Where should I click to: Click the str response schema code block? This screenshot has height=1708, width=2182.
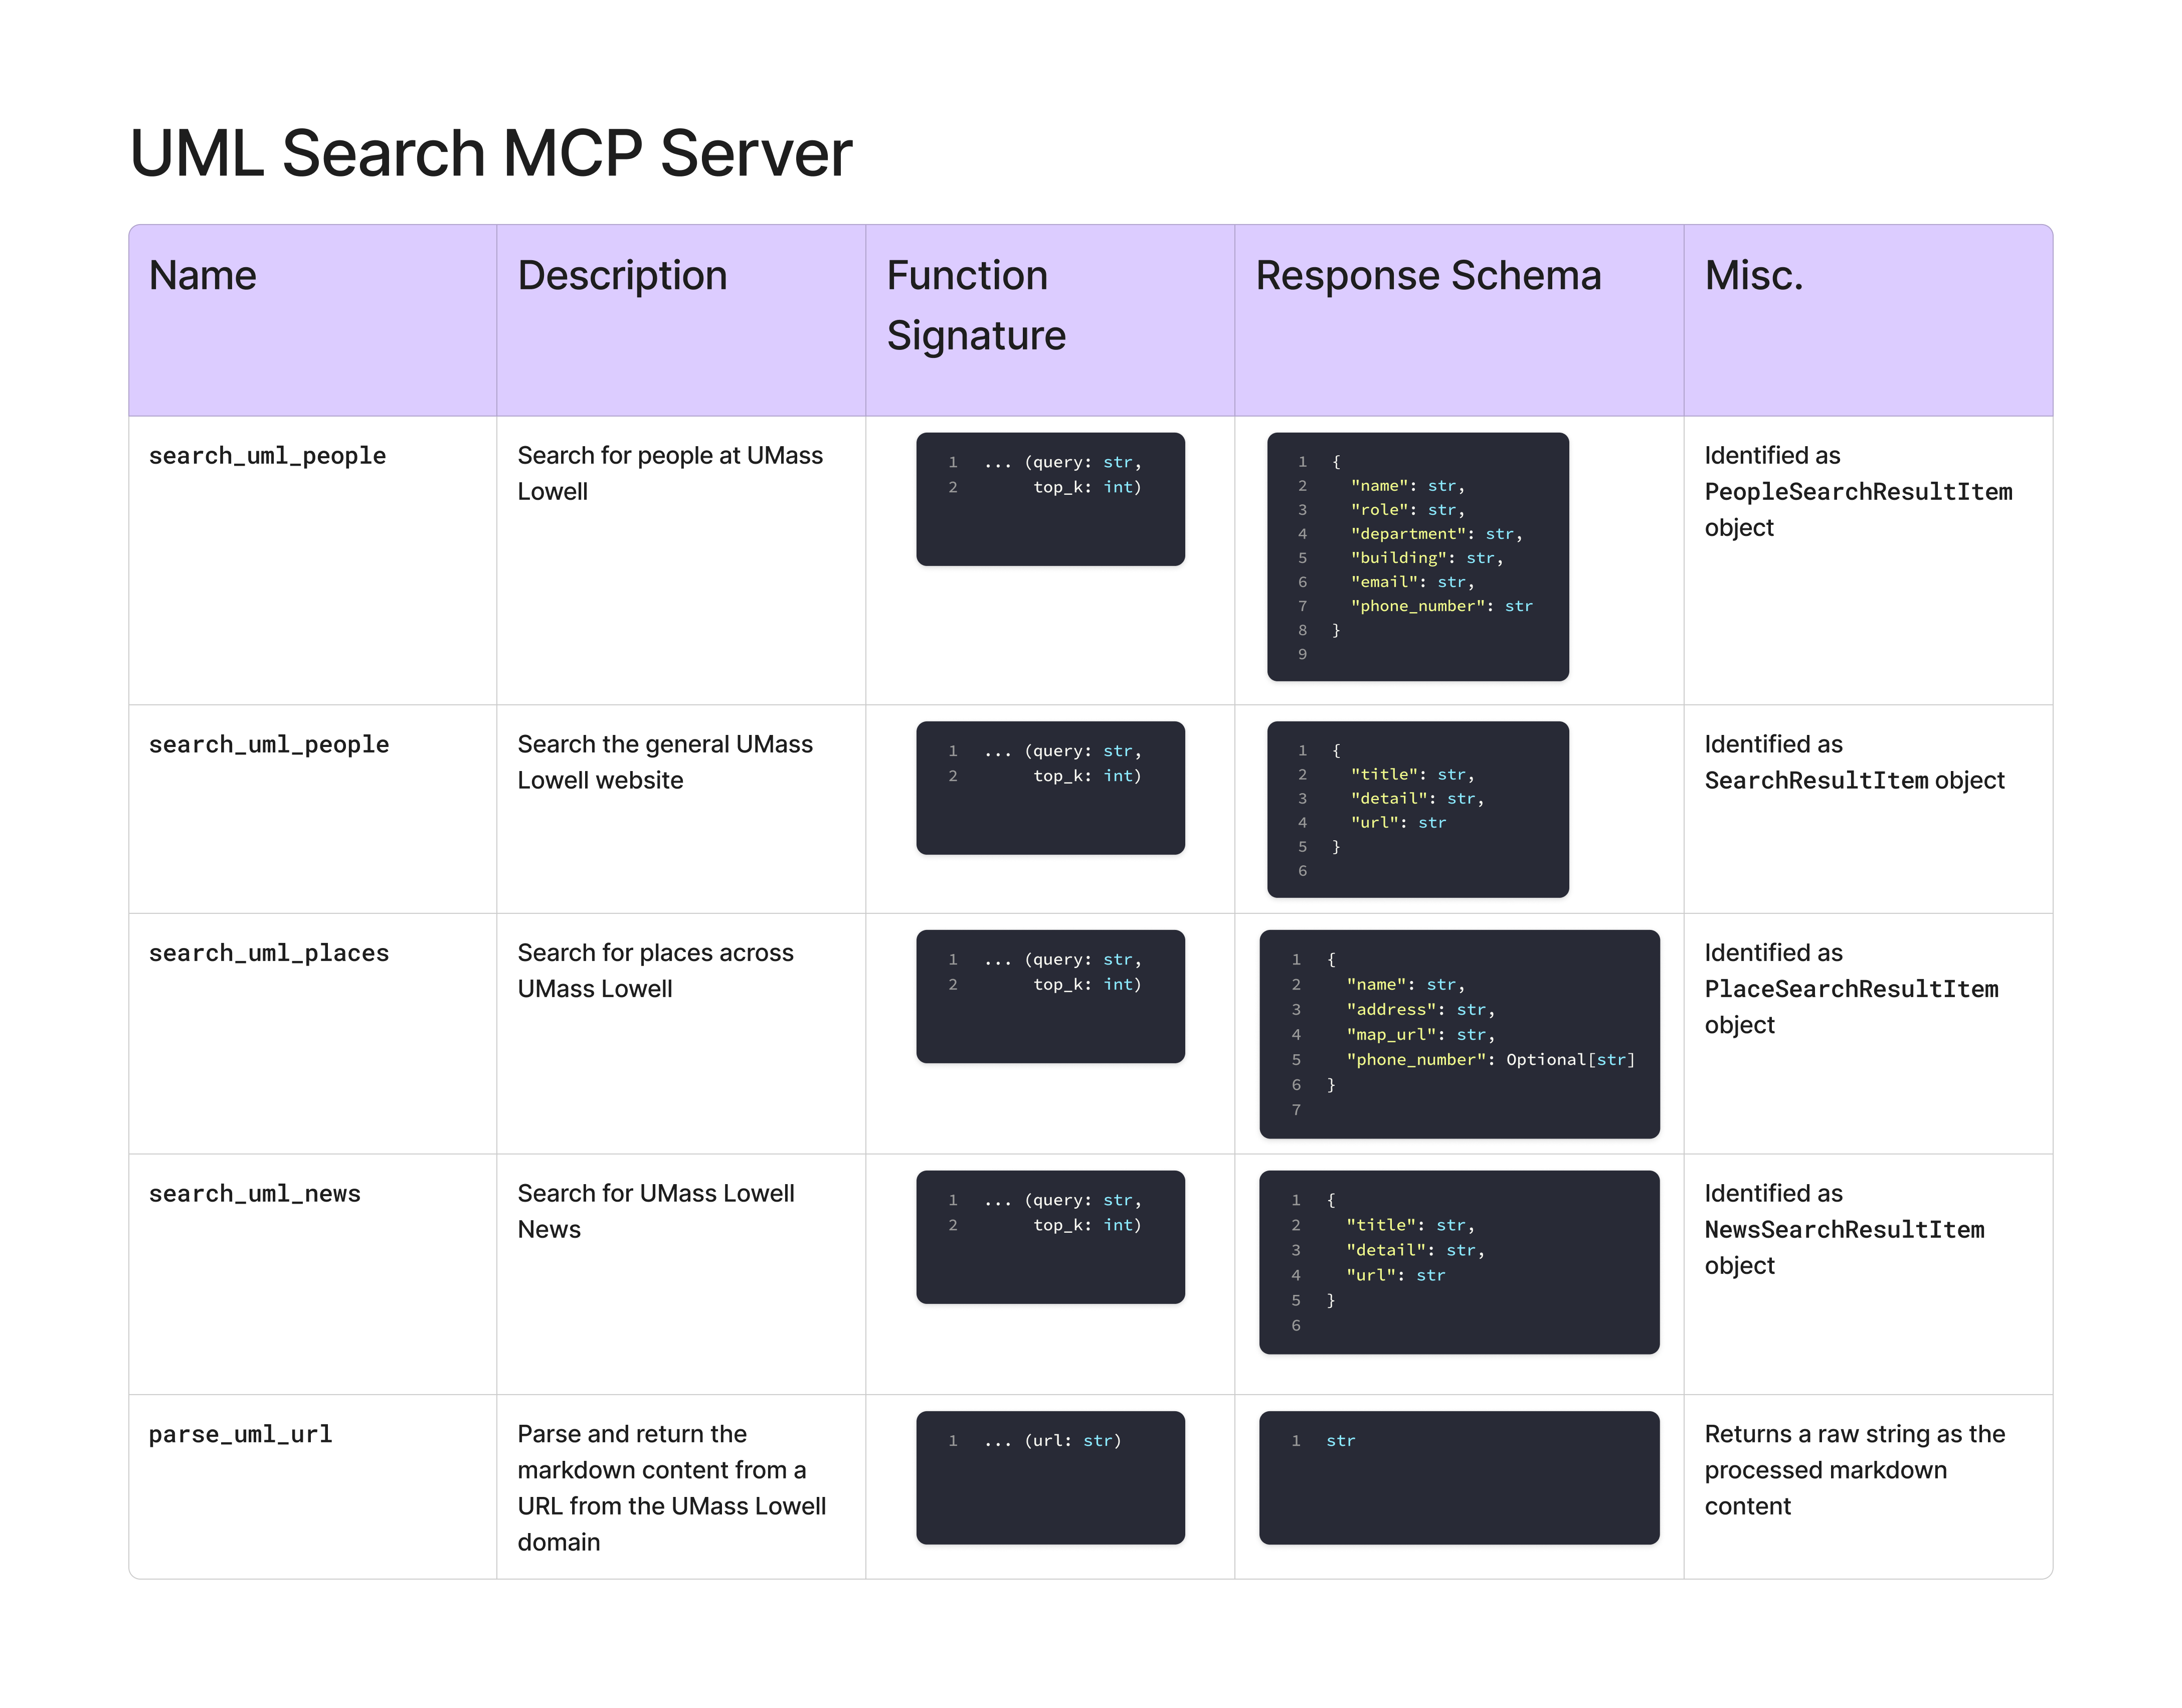point(1459,1477)
